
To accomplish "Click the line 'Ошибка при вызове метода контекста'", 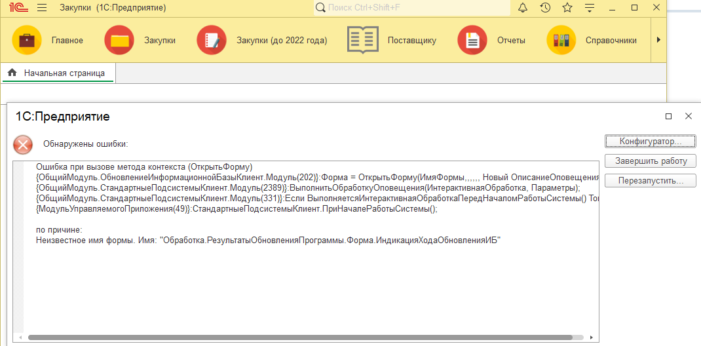I will pos(144,167).
